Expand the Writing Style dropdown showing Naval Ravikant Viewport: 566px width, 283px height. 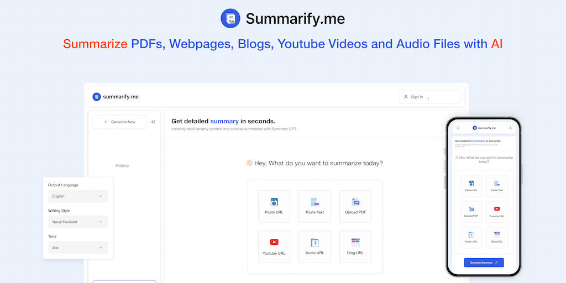tap(77, 222)
